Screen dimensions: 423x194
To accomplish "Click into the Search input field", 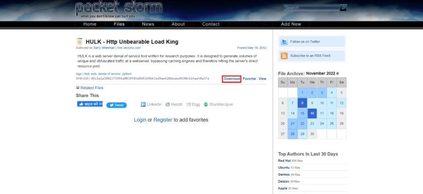I will coord(312,8).
